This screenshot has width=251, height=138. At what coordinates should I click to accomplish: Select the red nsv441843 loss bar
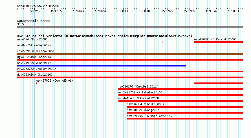[181, 101]
